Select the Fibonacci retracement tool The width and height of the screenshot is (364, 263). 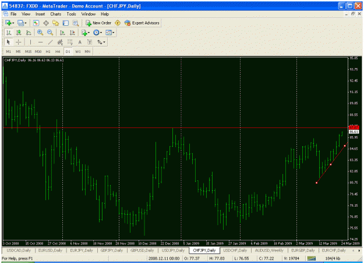(70, 42)
